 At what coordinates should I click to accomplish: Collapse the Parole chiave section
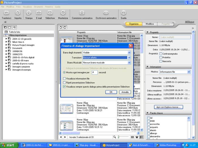147,113
